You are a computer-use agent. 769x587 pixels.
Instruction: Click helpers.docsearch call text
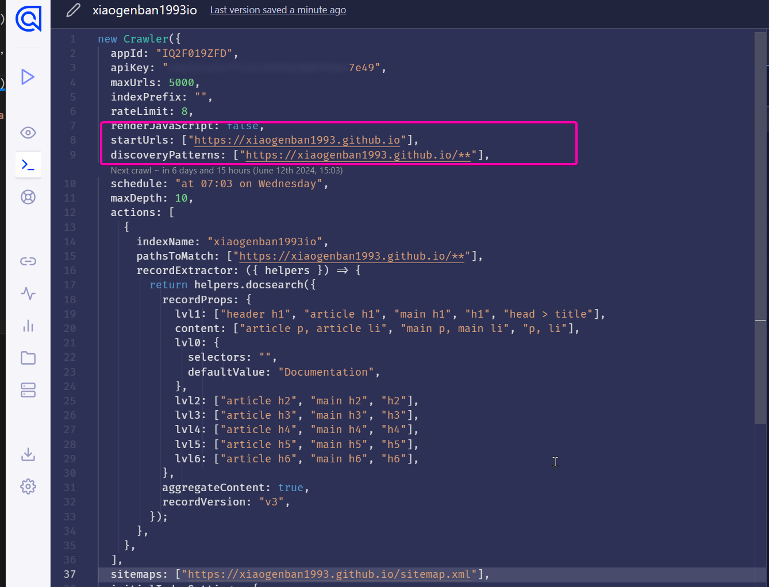click(248, 285)
